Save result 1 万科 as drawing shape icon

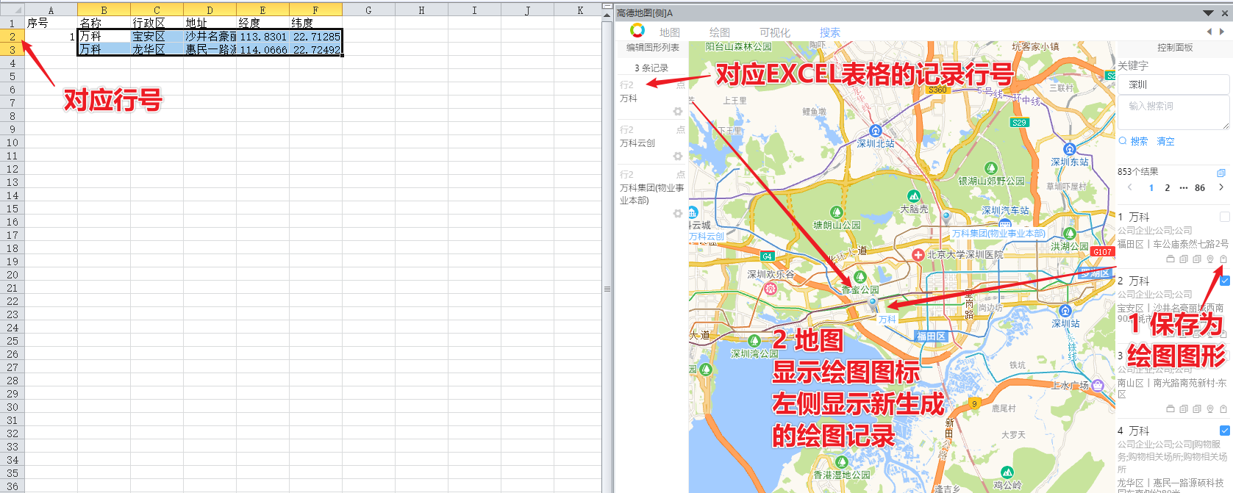click(1223, 259)
